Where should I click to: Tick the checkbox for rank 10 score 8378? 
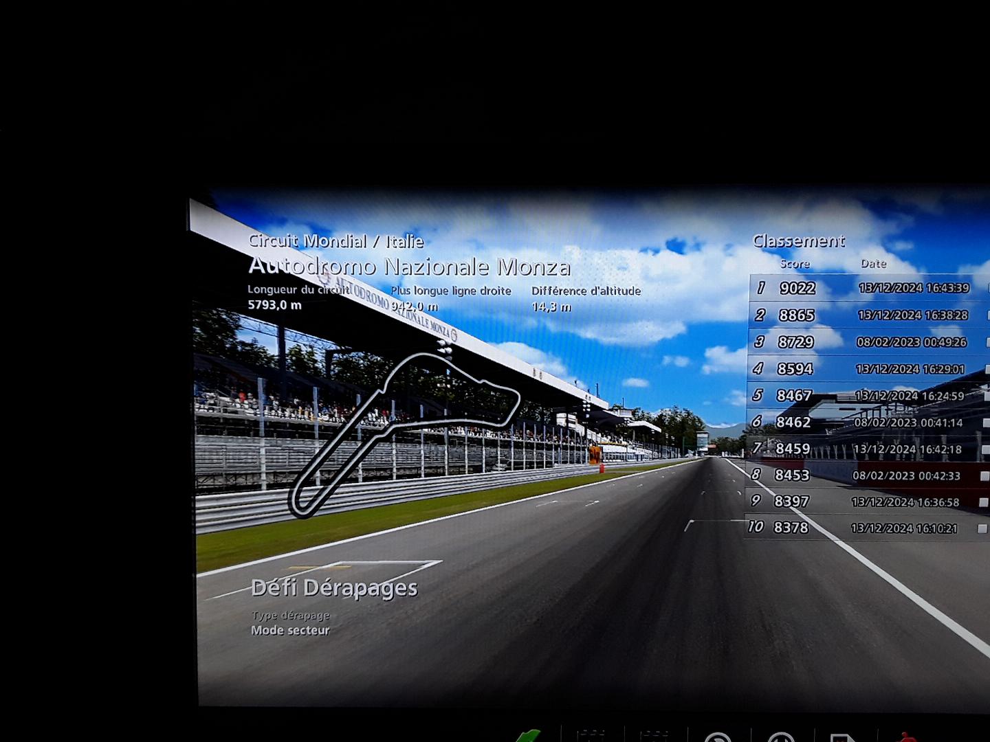(x=982, y=528)
